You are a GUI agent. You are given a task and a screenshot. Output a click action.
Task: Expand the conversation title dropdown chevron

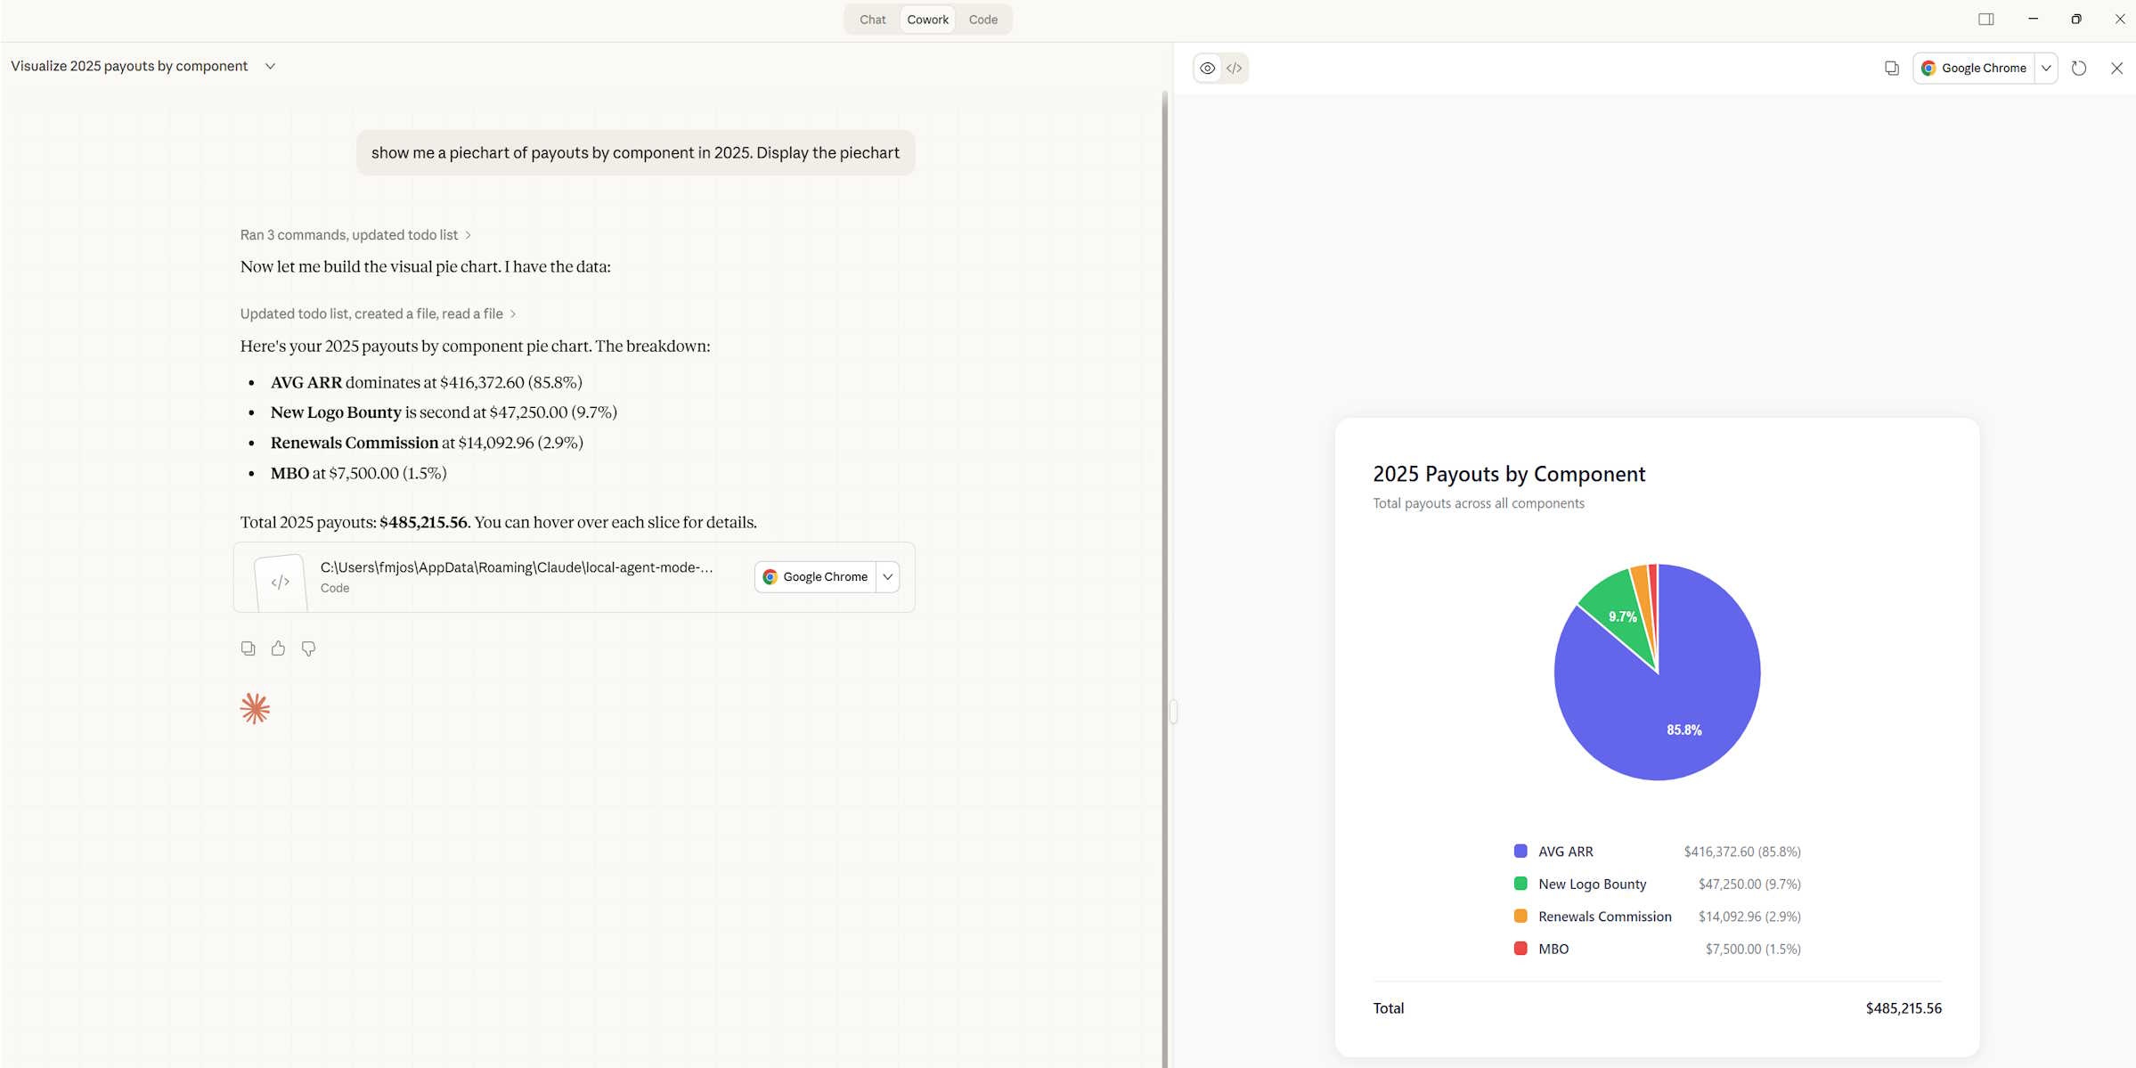270,67
